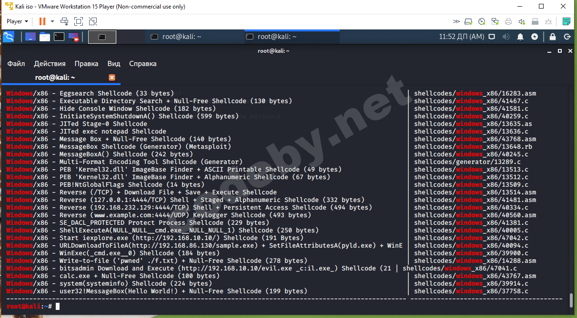The height and width of the screenshot is (318, 577).
Task: Switch to second root@kali taskbar window
Action: coord(292,37)
